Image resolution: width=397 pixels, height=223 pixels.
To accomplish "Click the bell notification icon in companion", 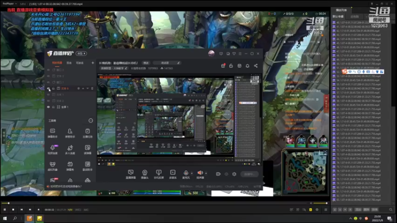I will coord(247,66).
